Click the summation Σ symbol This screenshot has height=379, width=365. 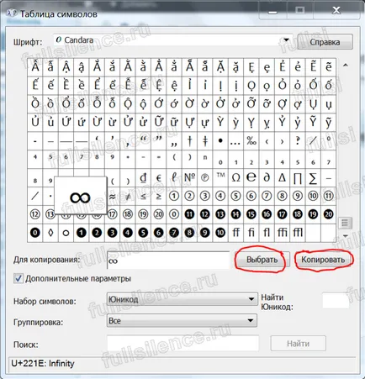click(313, 177)
